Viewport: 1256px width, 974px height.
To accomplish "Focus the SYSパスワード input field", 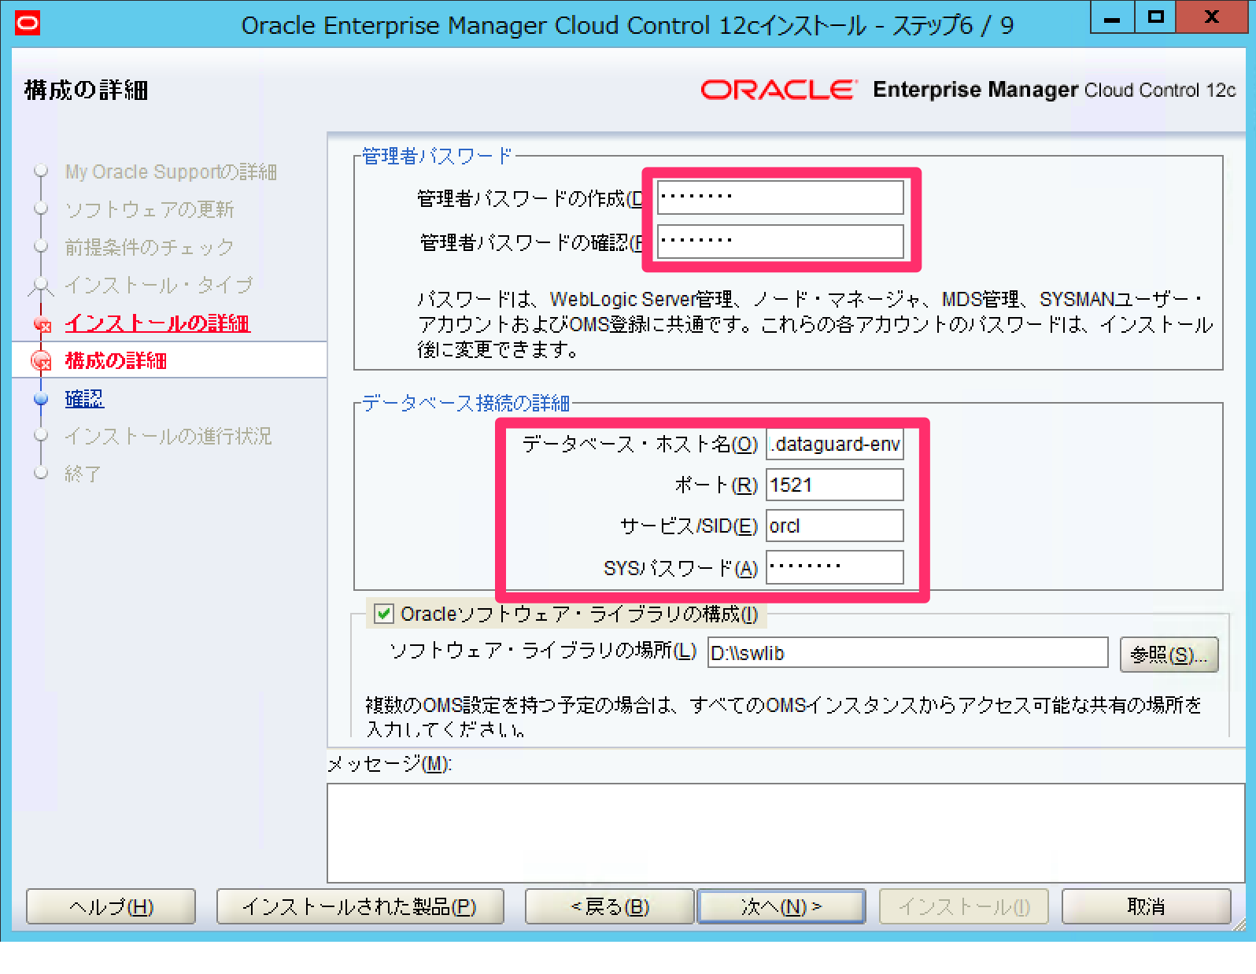I will (834, 567).
